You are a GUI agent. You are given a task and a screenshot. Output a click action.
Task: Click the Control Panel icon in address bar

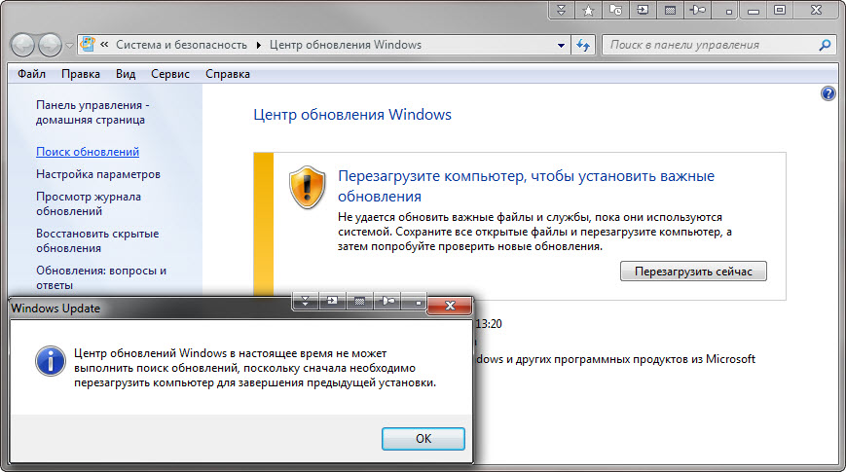[x=88, y=45]
